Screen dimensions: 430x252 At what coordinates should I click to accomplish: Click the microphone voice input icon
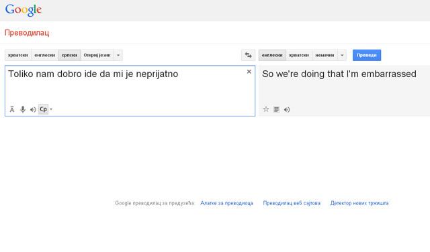point(23,109)
